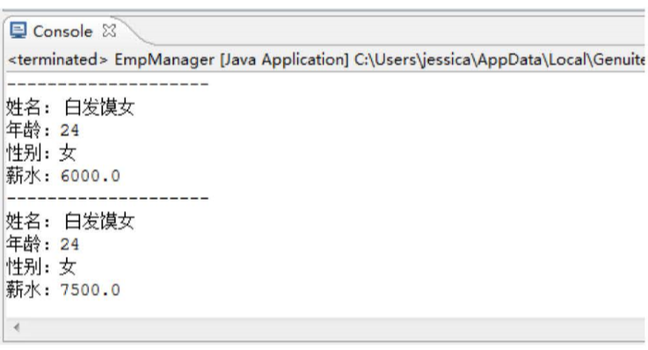Click the Console view monitor icon

coord(18,31)
